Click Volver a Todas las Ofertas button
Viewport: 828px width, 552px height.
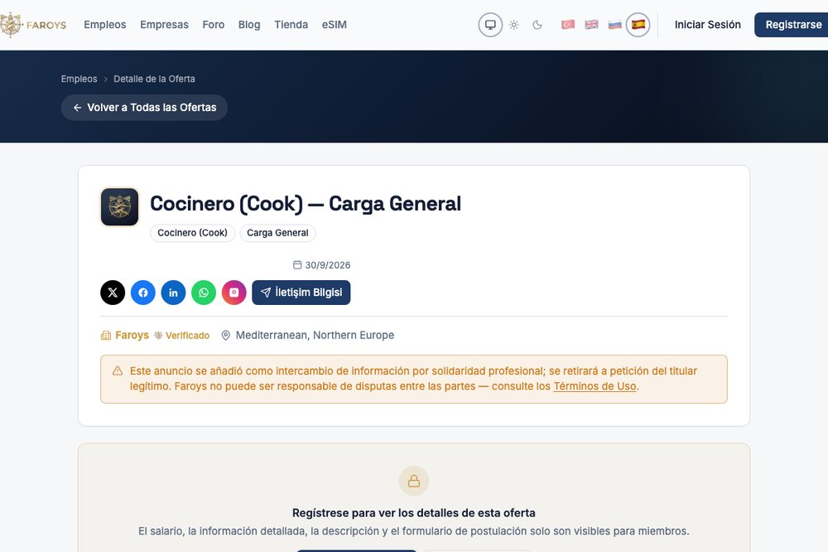pyautogui.click(x=144, y=108)
